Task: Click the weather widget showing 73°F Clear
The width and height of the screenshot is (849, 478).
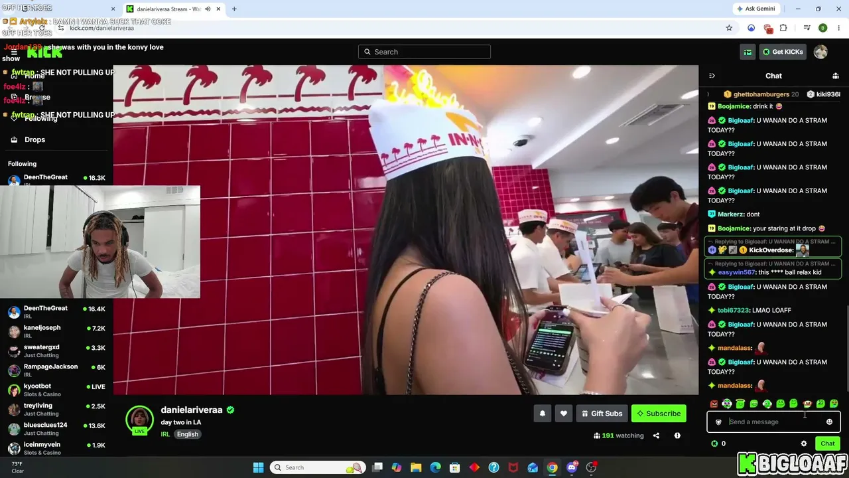Action: click(18, 467)
